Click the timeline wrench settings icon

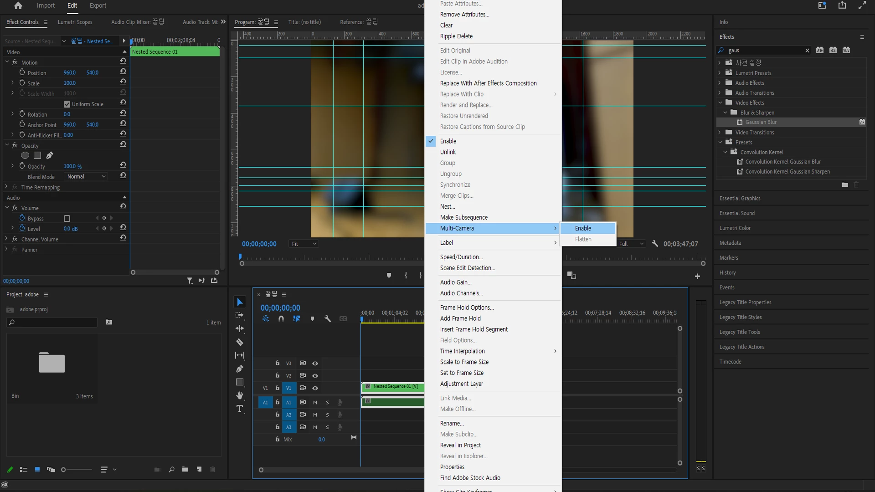pos(328,319)
